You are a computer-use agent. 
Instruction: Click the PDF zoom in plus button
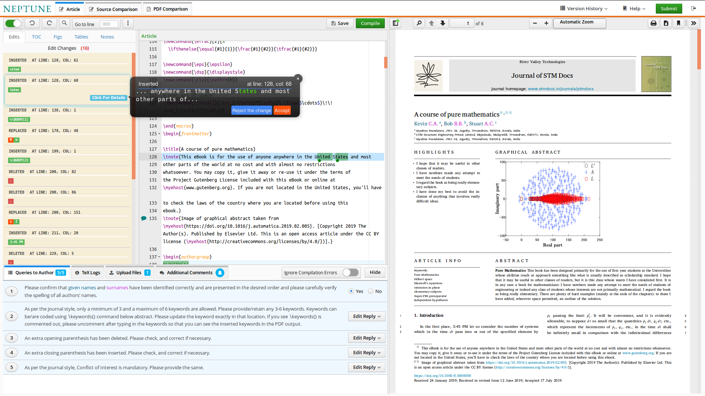[546, 23]
